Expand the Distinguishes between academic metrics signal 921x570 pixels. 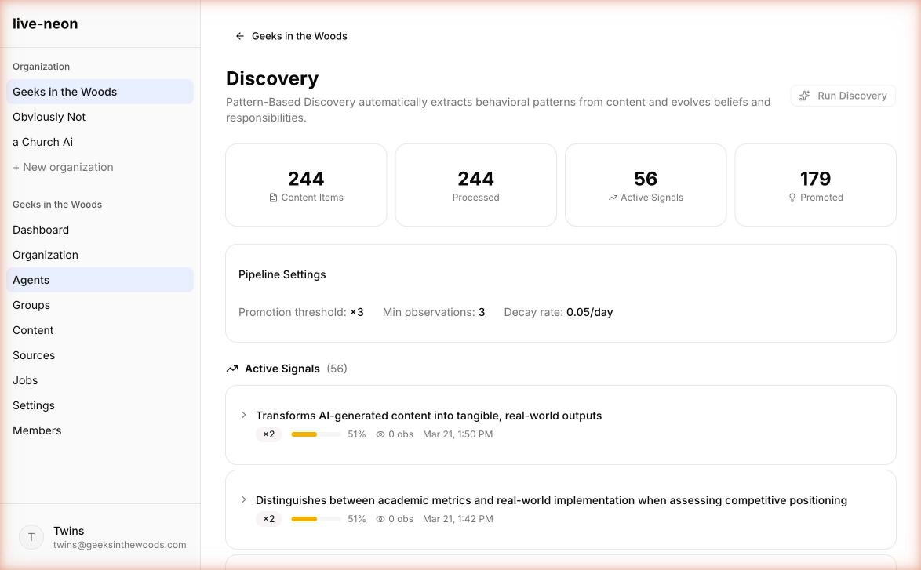tap(244, 500)
